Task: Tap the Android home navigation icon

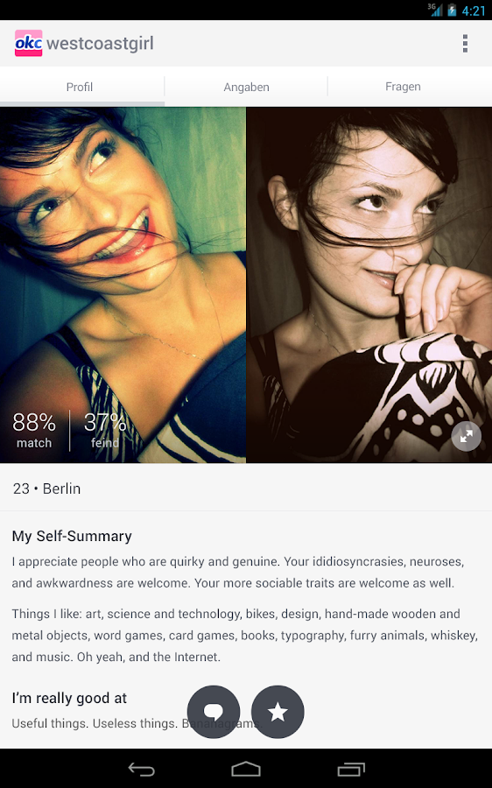Action: [x=246, y=769]
